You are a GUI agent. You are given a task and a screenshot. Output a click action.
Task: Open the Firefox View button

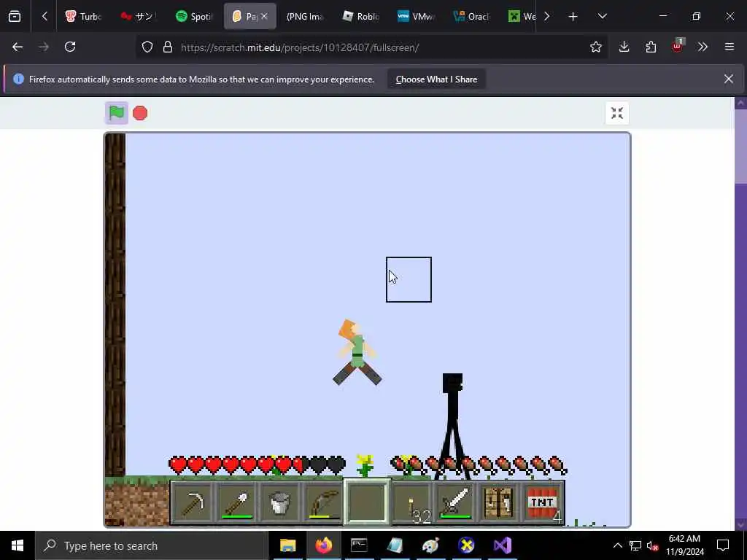click(x=15, y=17)
